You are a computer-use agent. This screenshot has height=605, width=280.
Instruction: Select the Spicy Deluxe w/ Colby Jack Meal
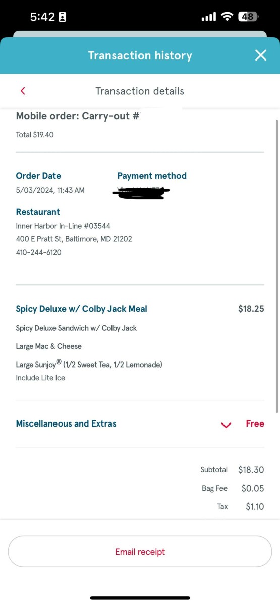pyautogui.click(x=81, y=309)
